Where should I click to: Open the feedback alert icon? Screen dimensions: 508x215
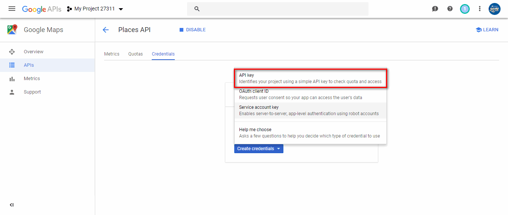[x=435, y=9]
